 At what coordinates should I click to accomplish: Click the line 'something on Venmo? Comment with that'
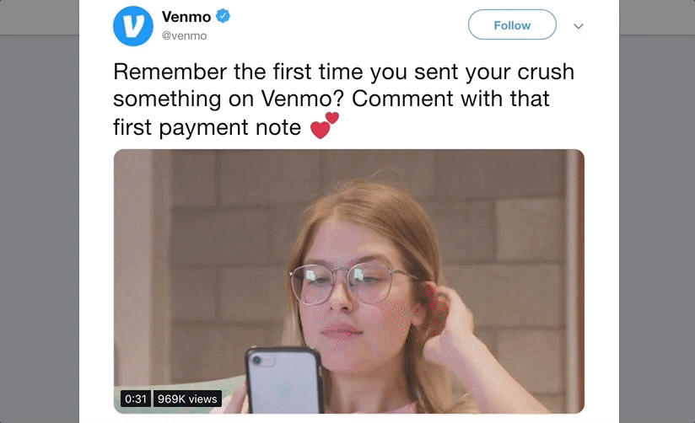tap(331, 99)
